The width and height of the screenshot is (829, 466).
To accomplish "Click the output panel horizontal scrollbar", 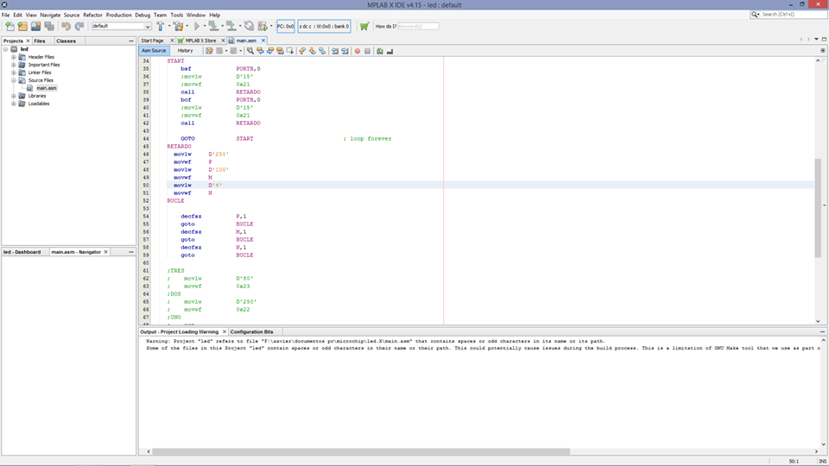I will pos(361,451).
